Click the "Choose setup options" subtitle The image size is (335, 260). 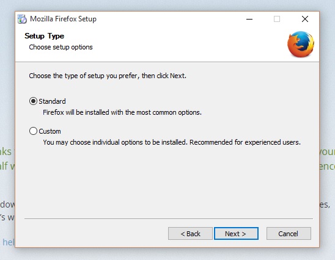(x=61, y=47)
